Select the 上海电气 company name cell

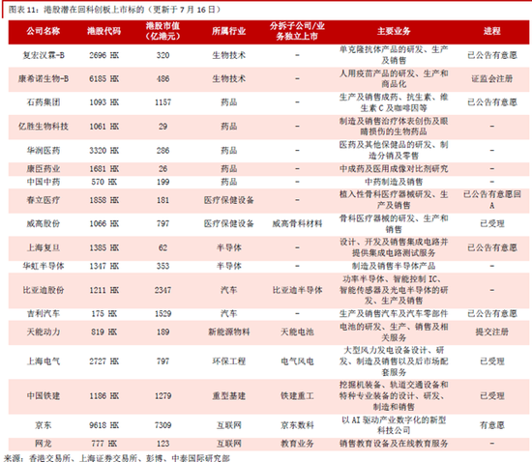(x=44, y=361)
